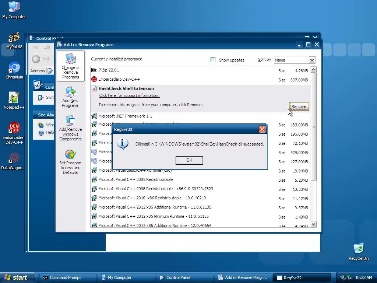Open Embarcadero Dev-C++ desktop shortcut
Screen dimensions: 377x283
(x=14, y=133)
